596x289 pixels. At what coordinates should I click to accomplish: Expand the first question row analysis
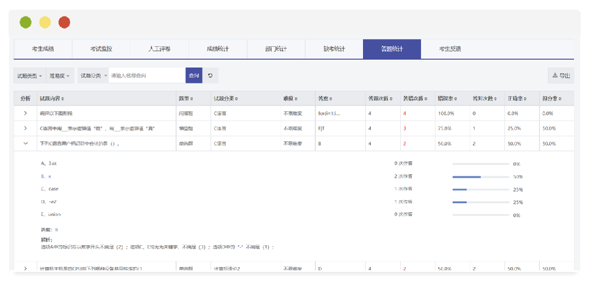point(25,113)
